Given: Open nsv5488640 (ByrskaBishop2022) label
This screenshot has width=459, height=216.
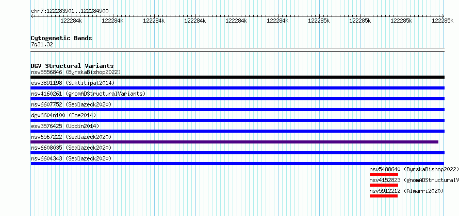Looking at the screenshot, I should [x=414, y=169].
